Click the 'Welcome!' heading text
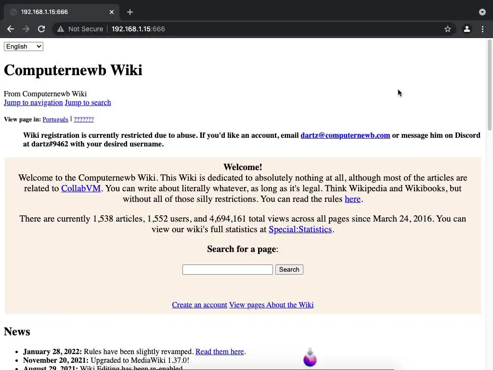The image size is (493, 370). click(x=243, y=167)
